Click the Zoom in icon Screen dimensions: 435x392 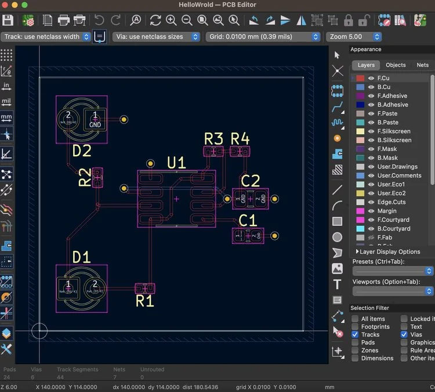pyautogui.click(x=171, y=20)
